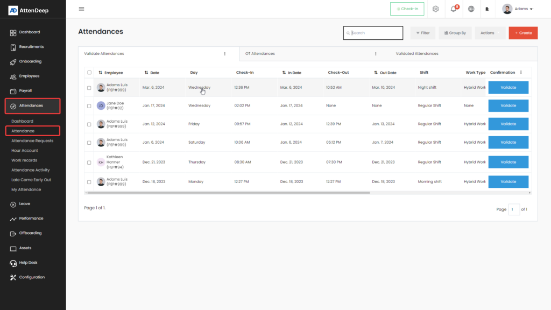Check the Jane Doe row checkbox
551x310 pixels.
point(89,106)
